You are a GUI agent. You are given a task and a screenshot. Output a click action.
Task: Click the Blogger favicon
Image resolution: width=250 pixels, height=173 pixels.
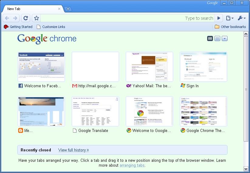(21, 130)
